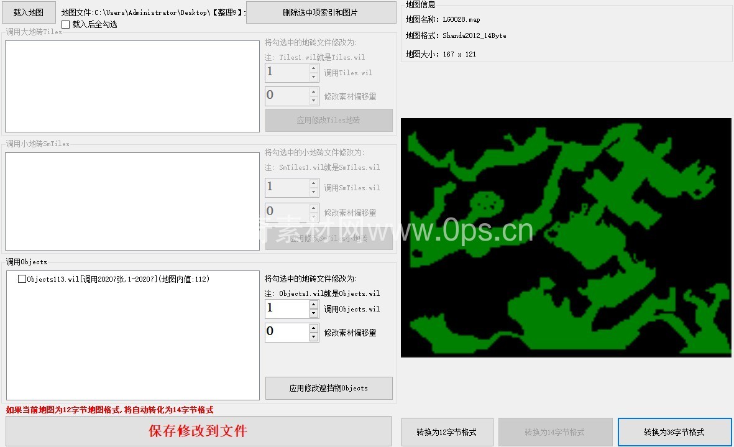The image size is (734, 447).
Task: Click the green map preview thumbnail
Action: [566, 237]
